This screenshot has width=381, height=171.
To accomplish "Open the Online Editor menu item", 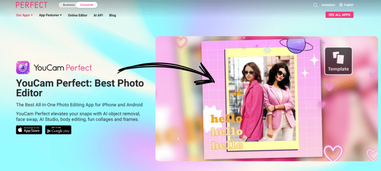I will pyautogui.click(x=77, y=15).
